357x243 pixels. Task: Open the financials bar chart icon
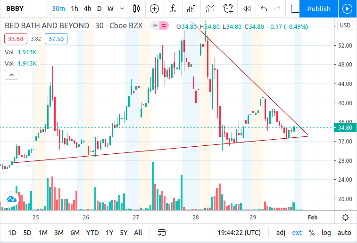[191, 8]
